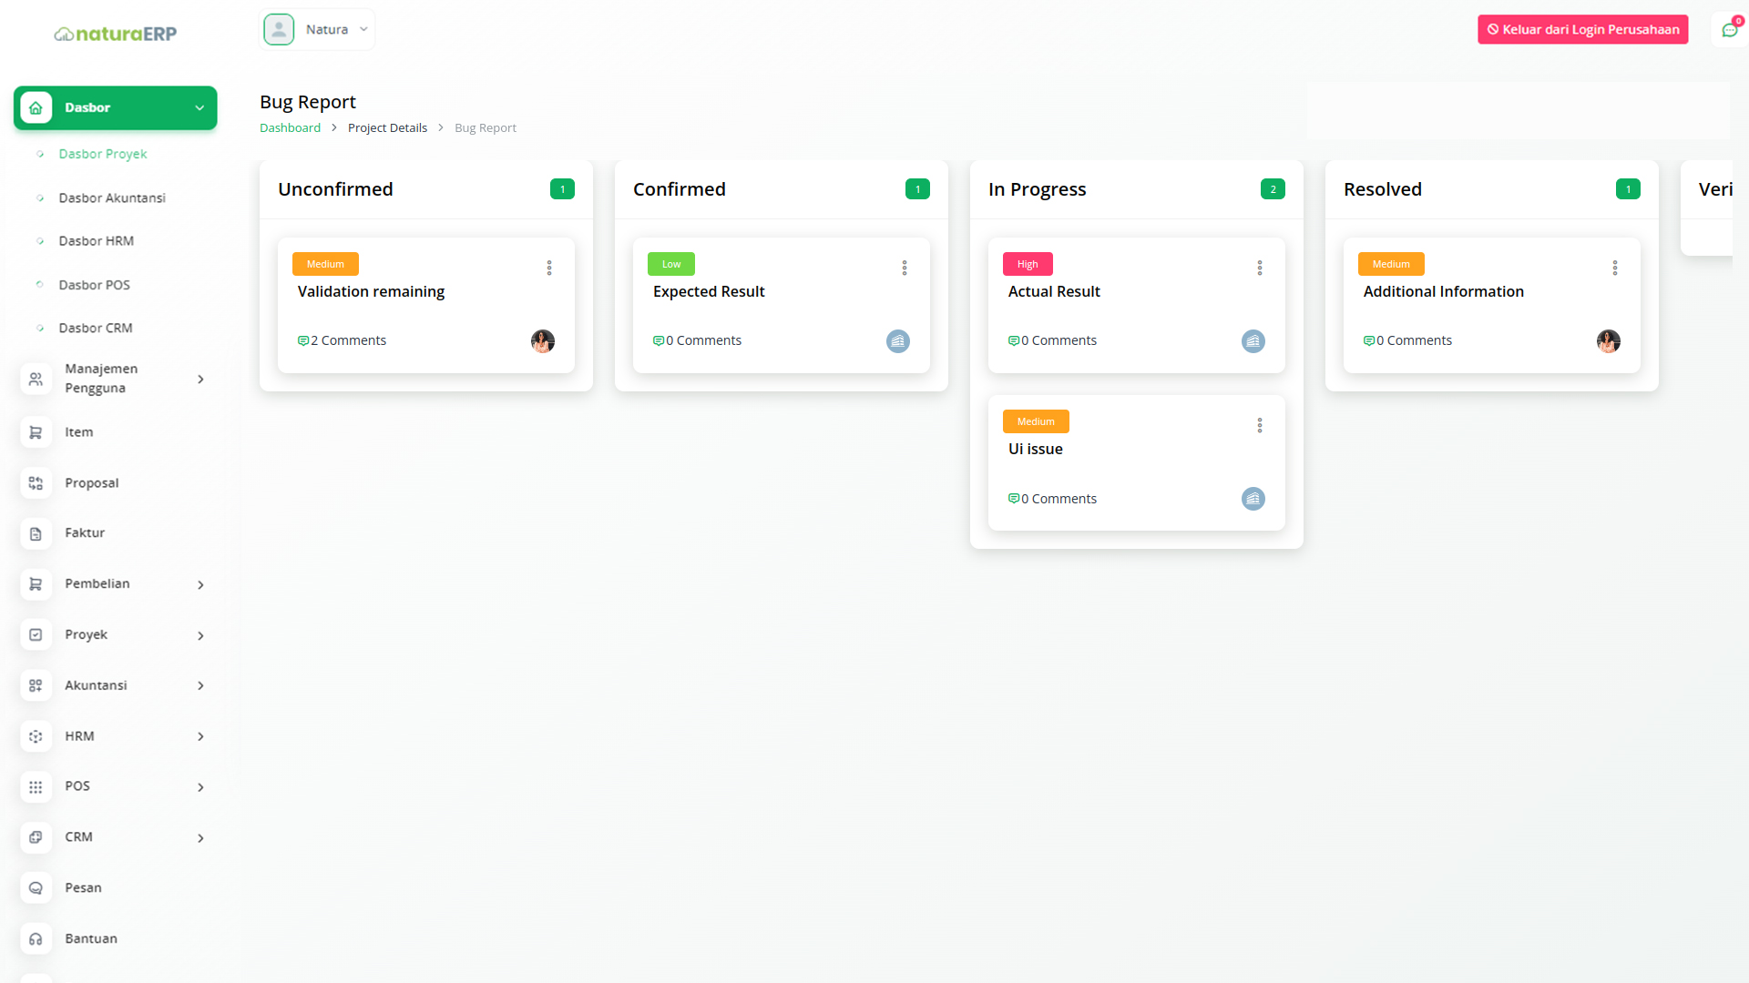Open three-dot menu on Validation remaining card
The image size is (1749, 983).
(549, 268)
